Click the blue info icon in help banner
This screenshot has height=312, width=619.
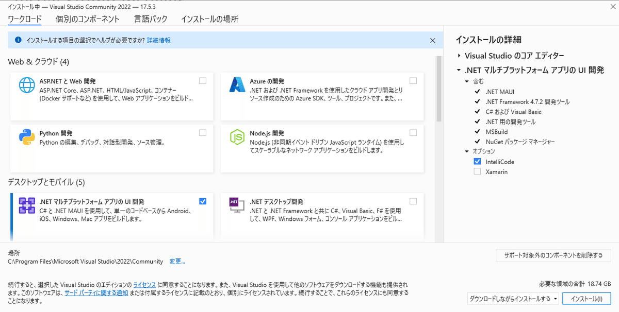[18, 40]
